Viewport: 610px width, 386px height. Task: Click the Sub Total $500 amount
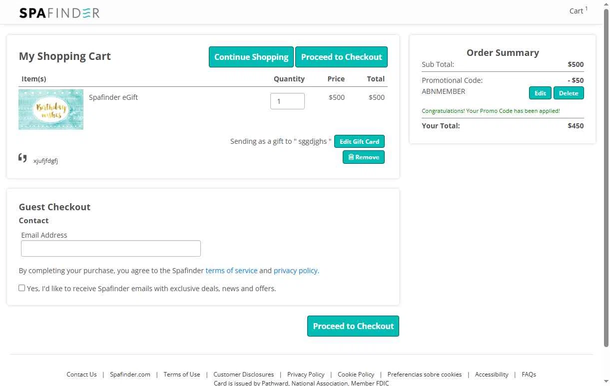pyautogui.click(x=576, y=64)
